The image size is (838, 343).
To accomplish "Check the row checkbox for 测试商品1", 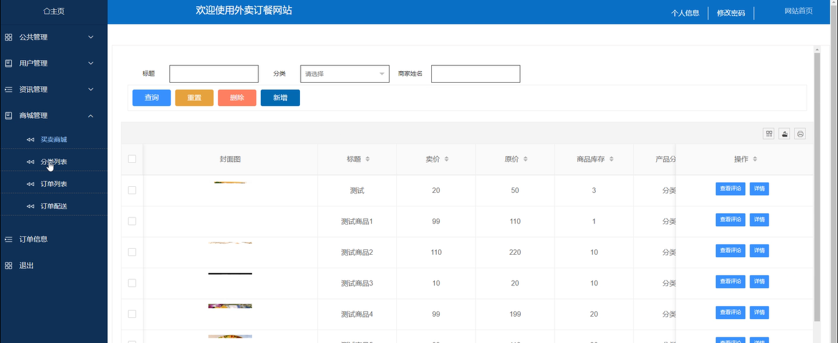I will click(132, 221).
